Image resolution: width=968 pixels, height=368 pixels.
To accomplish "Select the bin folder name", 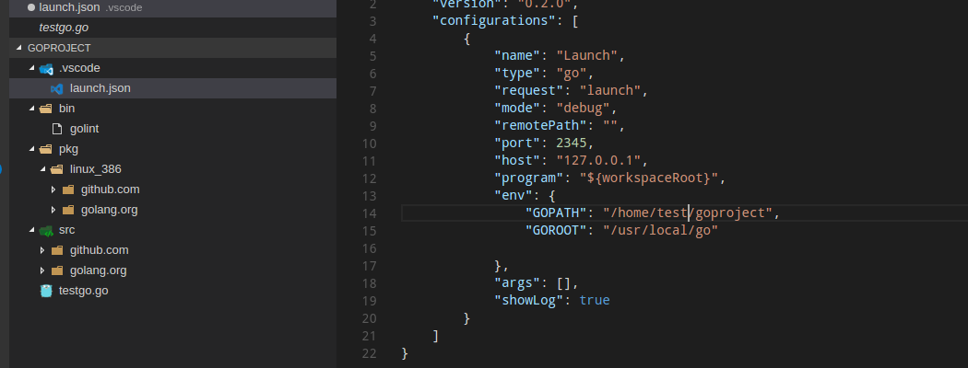I will point(66,109).
